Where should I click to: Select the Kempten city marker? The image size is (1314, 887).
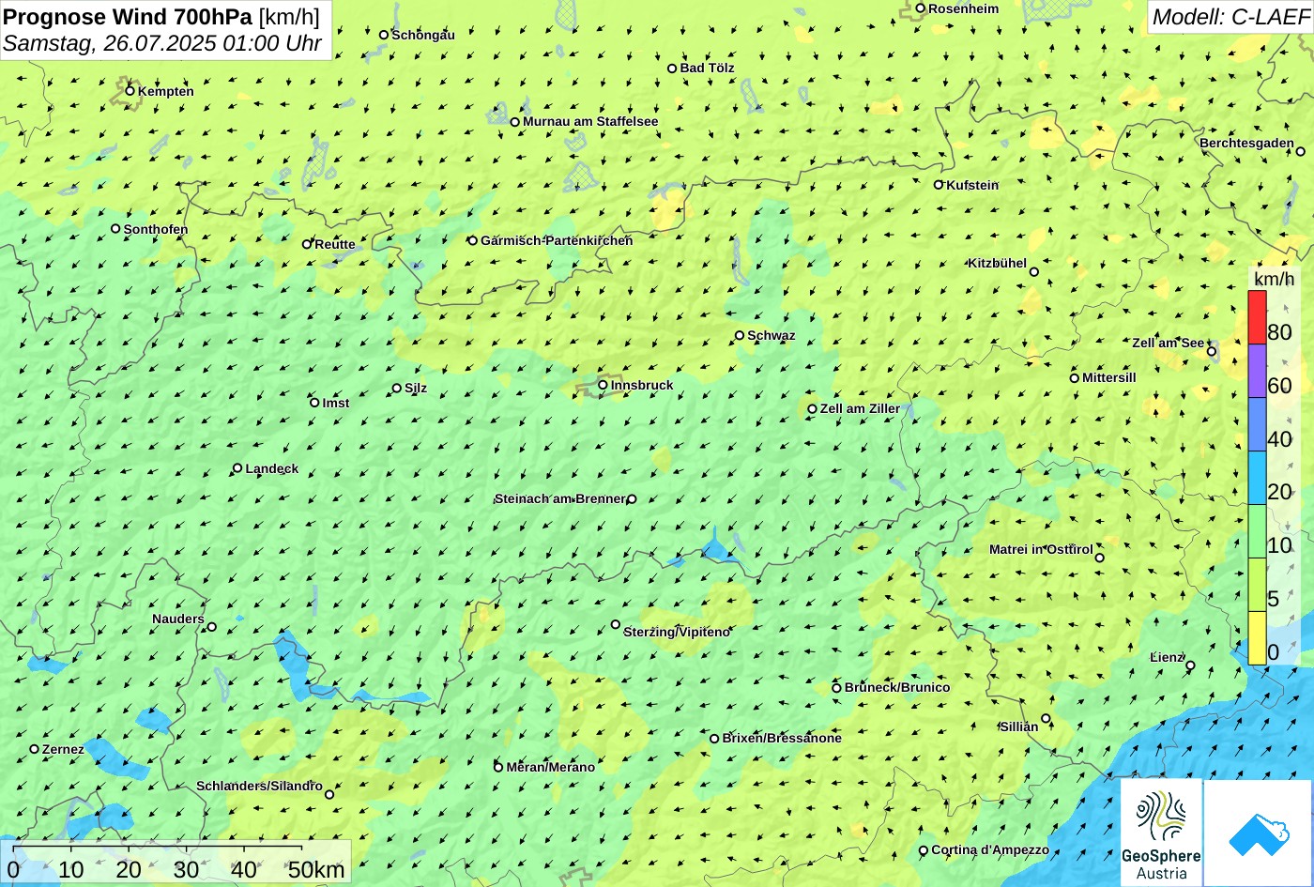pyautogui.click(x=130, y=91)
